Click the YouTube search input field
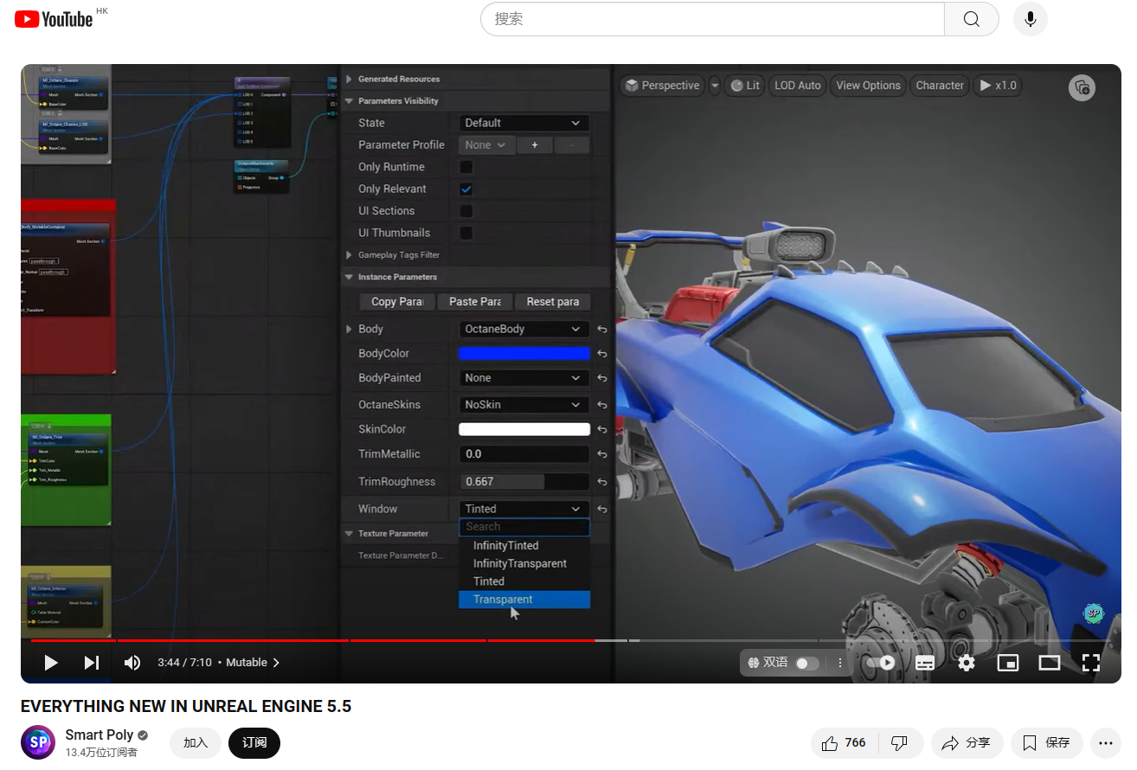The image size is (1137, 770). click(x=711, y=19)
